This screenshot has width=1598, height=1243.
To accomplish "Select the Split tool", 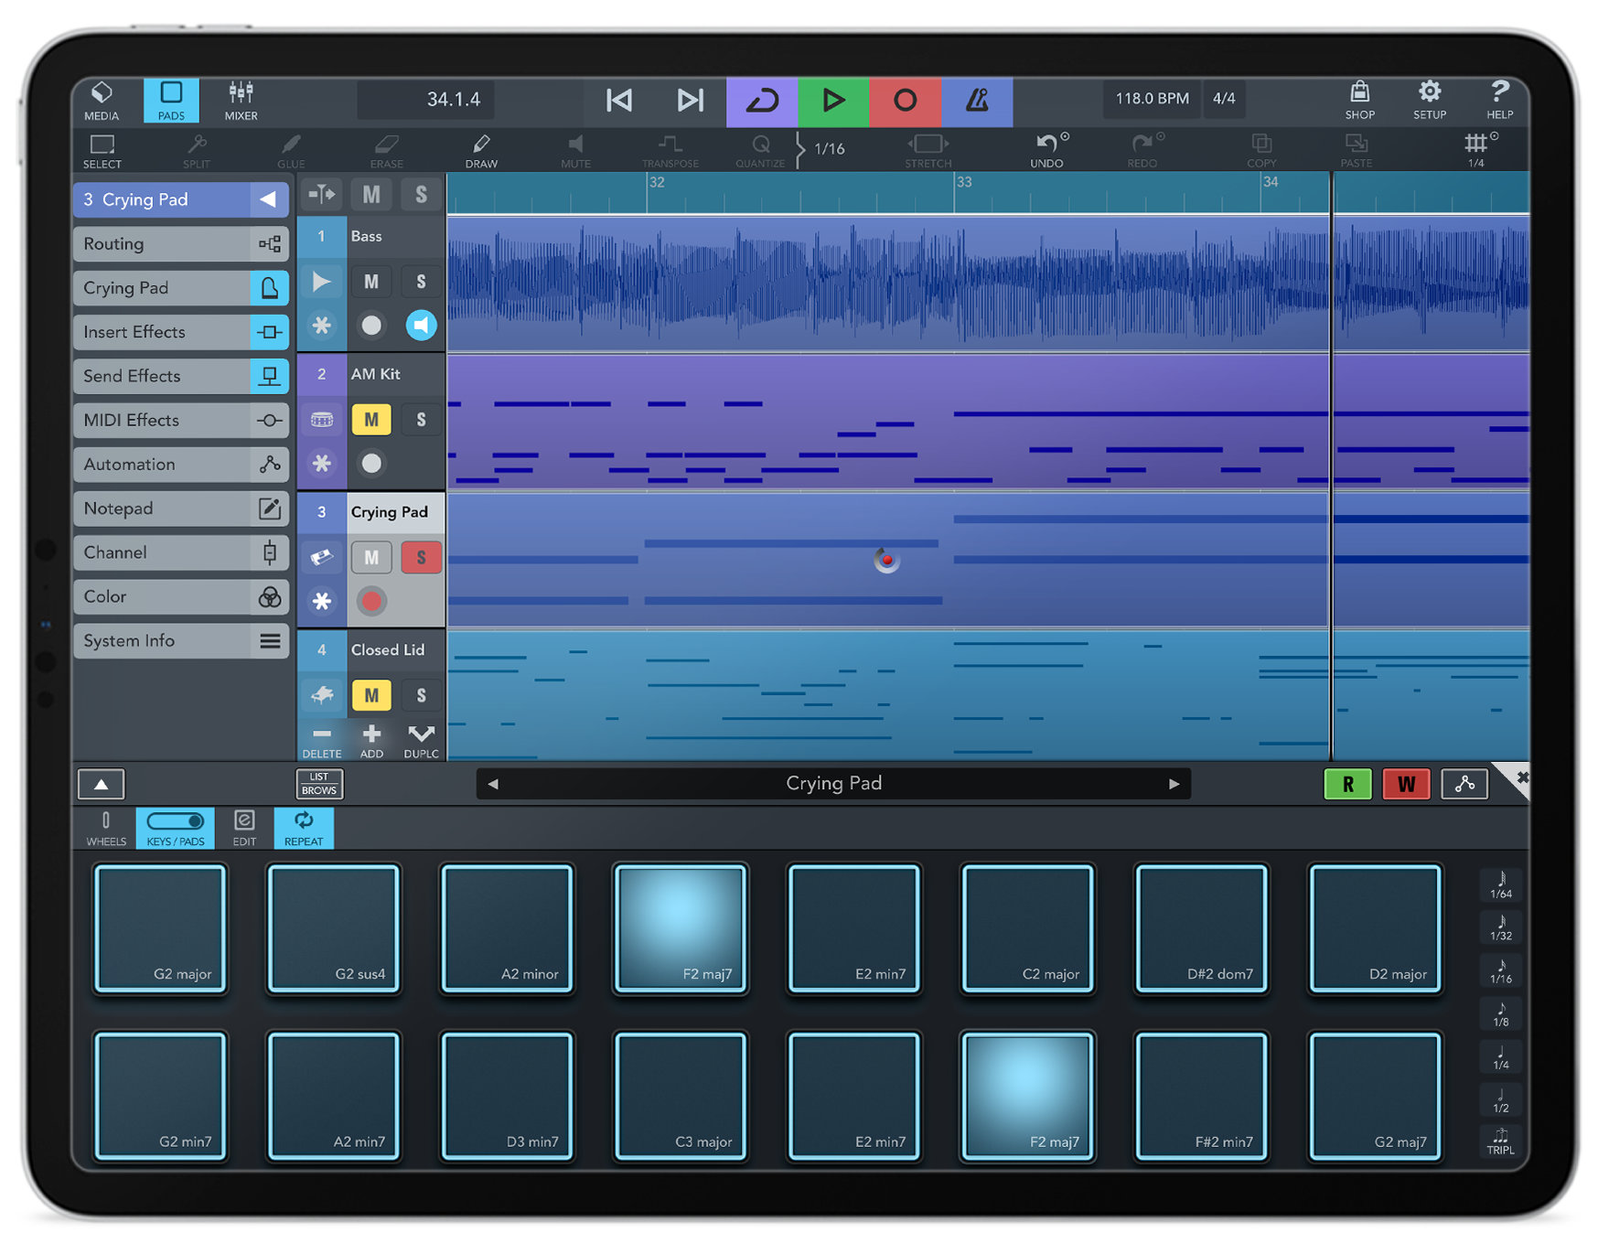I will point(196,149).
